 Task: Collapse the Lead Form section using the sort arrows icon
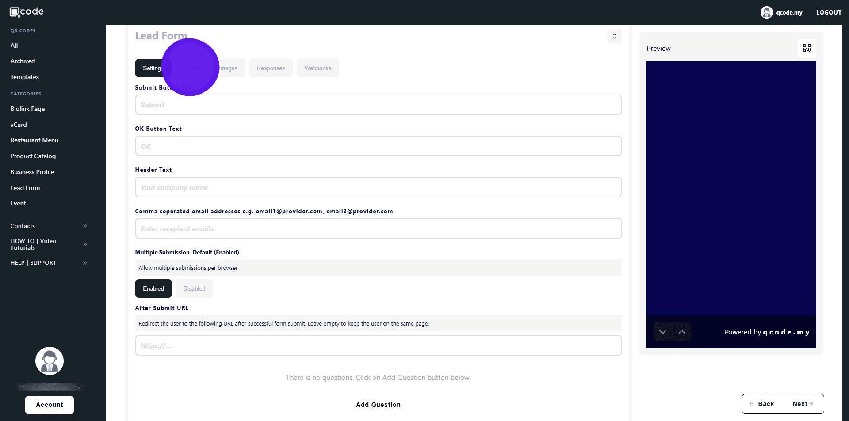coord(614,36)
